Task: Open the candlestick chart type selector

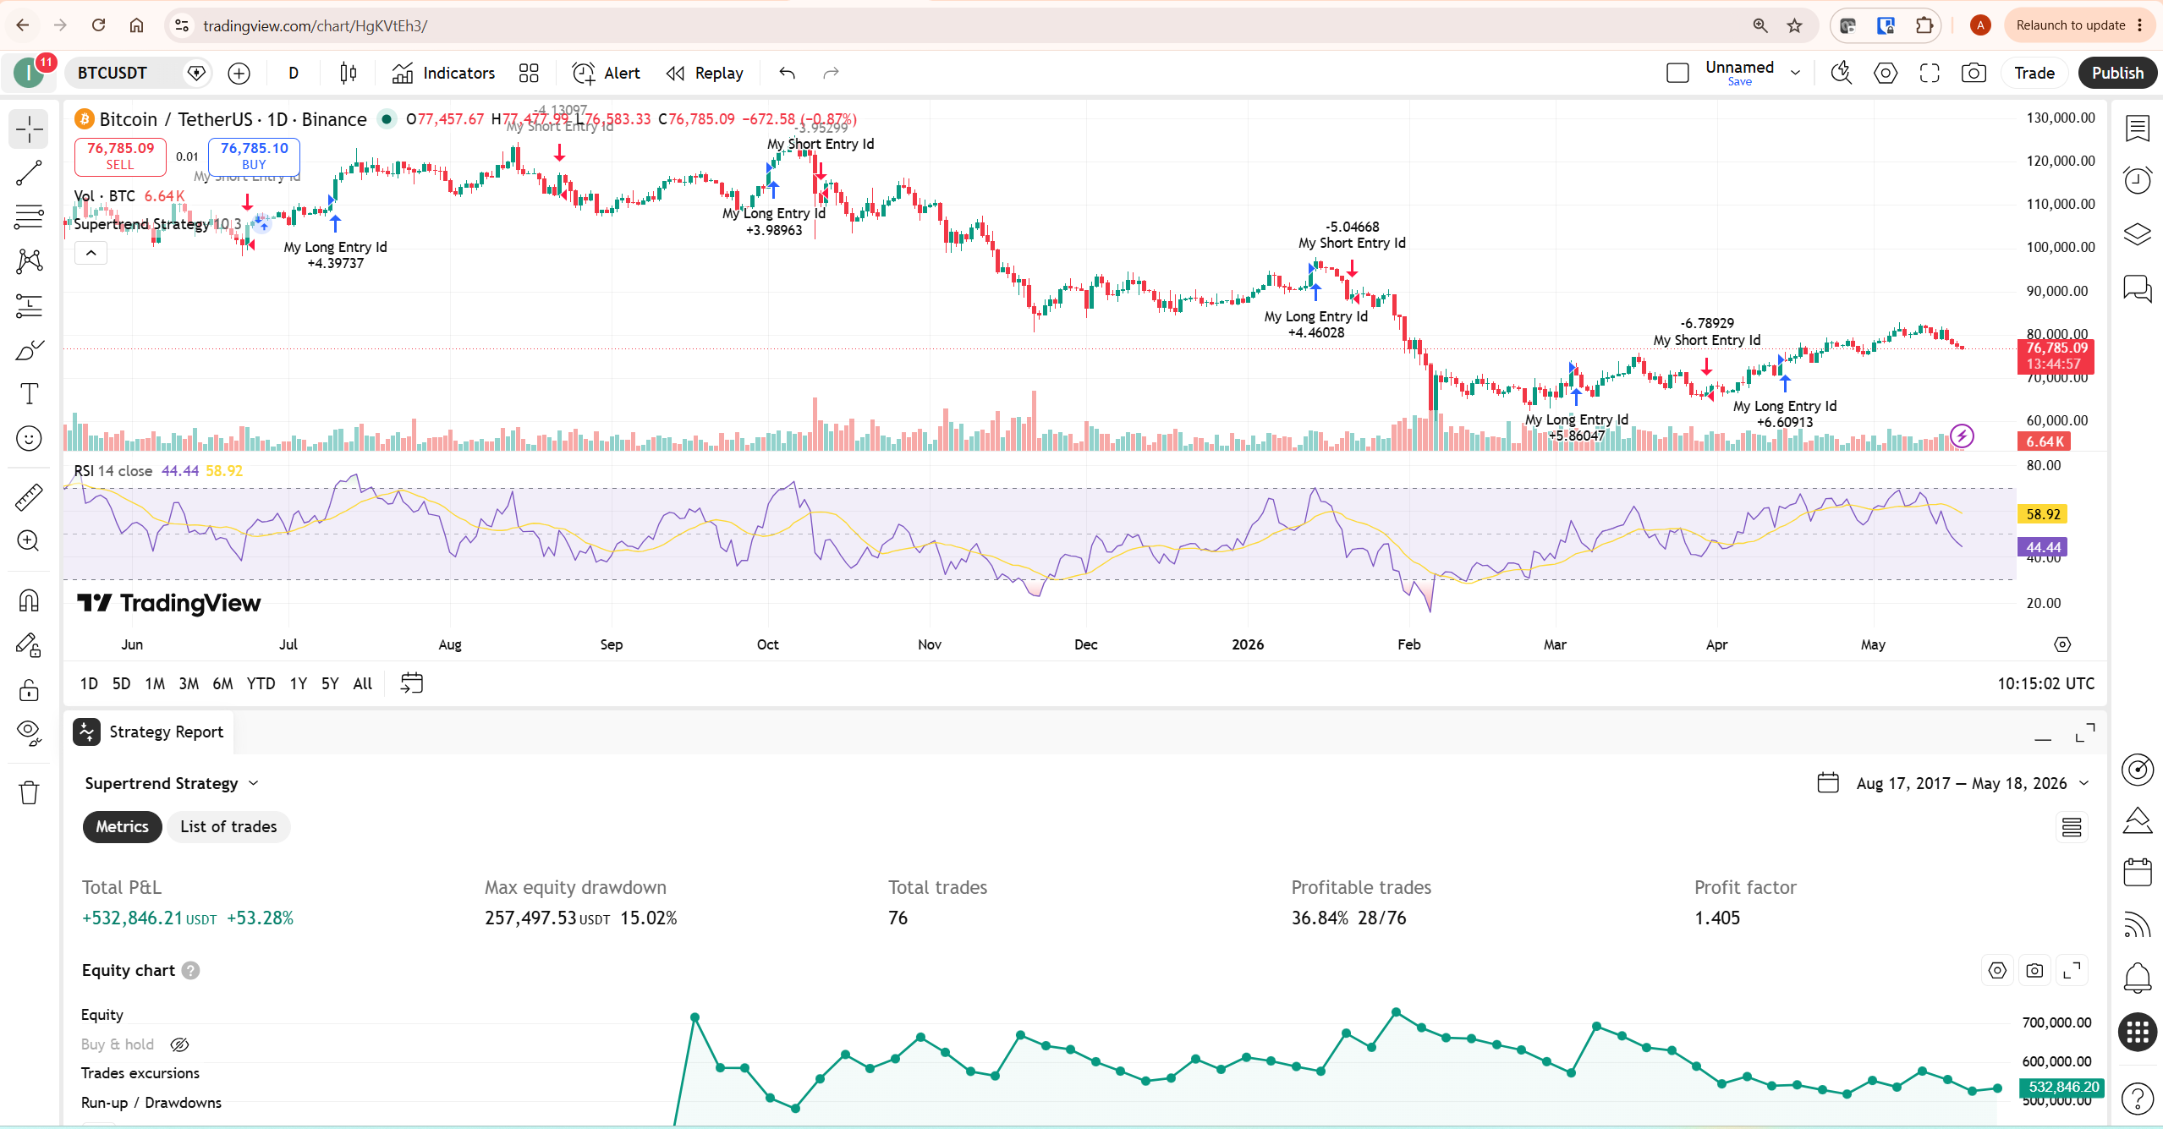Action: click(x=349, y=74)
